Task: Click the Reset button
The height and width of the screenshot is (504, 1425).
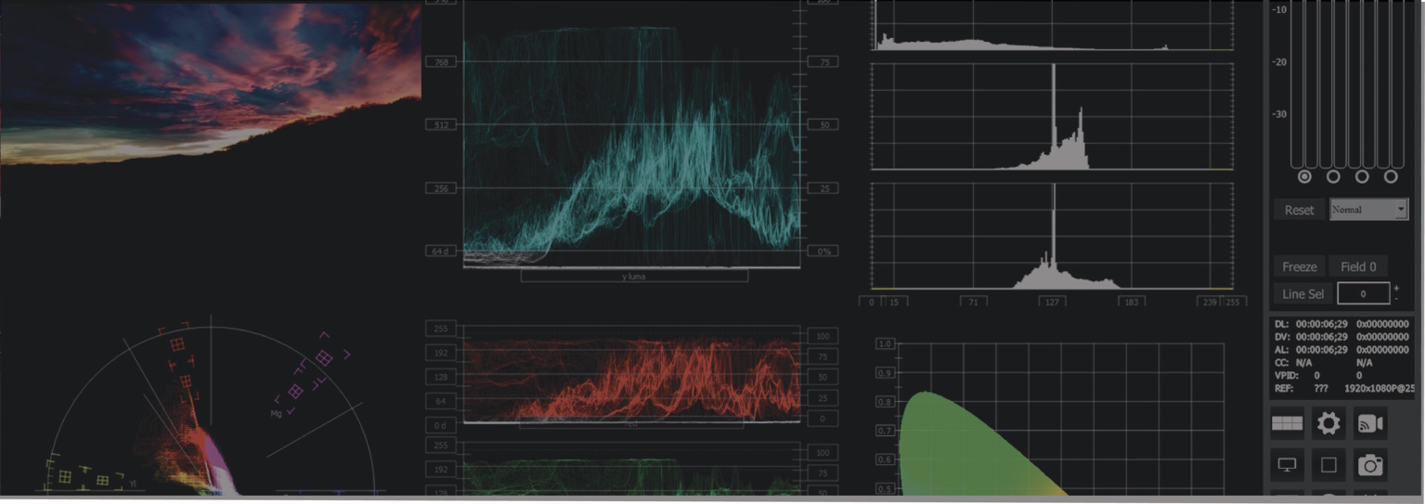Action: pyautogui.click(x=1299, y=210)
